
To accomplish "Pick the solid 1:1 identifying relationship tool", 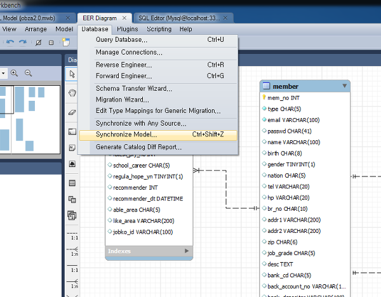I will click(x=72, y=268).
